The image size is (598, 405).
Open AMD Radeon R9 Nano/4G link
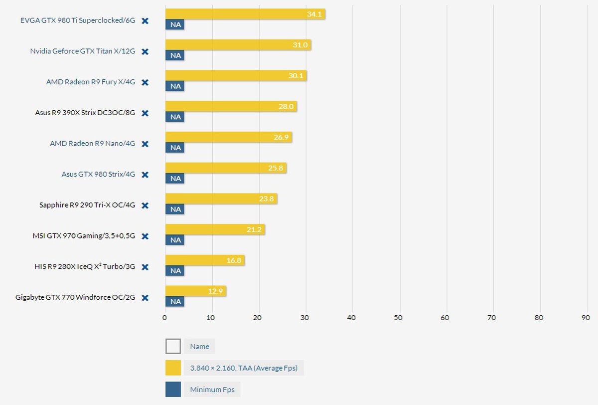tap(92, 144)
